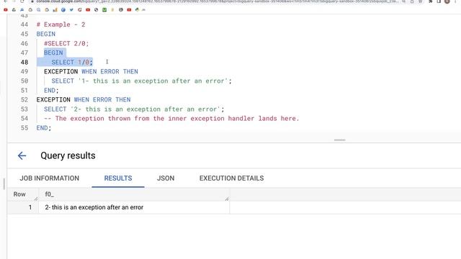Switch to the JSON tab
The width and height of the screenshot is (461, 259).
click(x=166, y=178)
